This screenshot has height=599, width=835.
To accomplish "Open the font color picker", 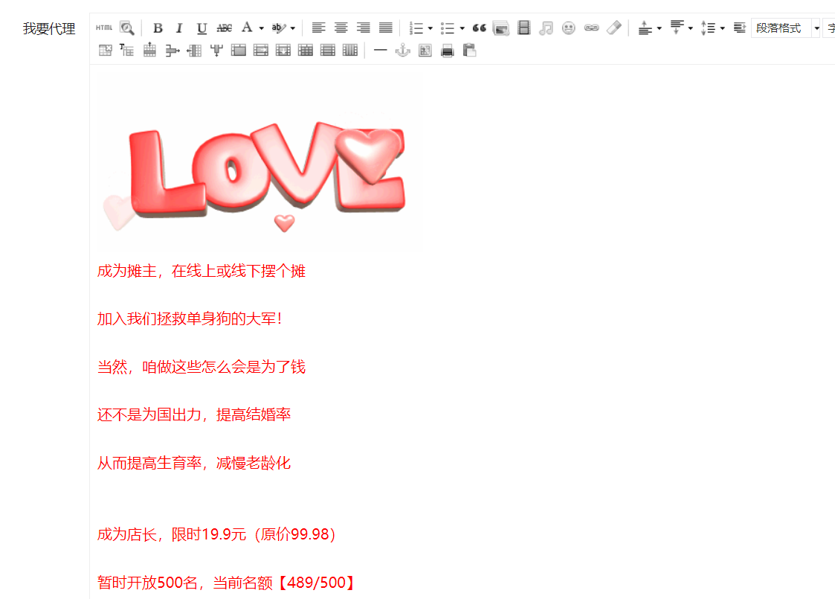I will pos(261,28).
